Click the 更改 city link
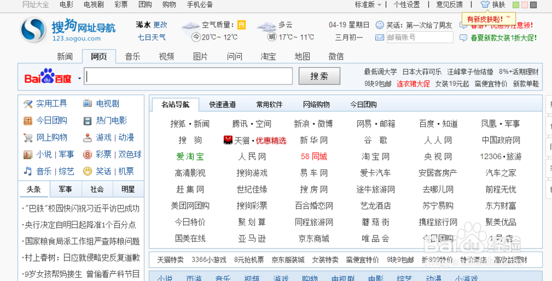This screenshot has width=552, height=281. click(x=160, y=25)
